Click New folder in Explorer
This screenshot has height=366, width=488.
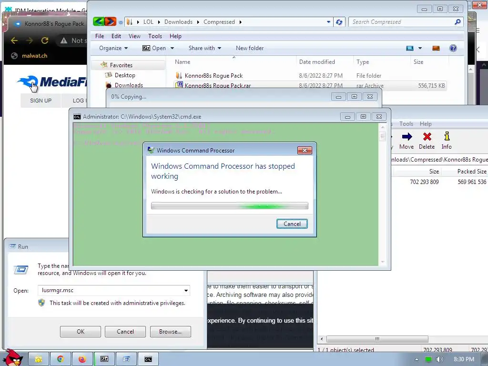coord(250,48)
